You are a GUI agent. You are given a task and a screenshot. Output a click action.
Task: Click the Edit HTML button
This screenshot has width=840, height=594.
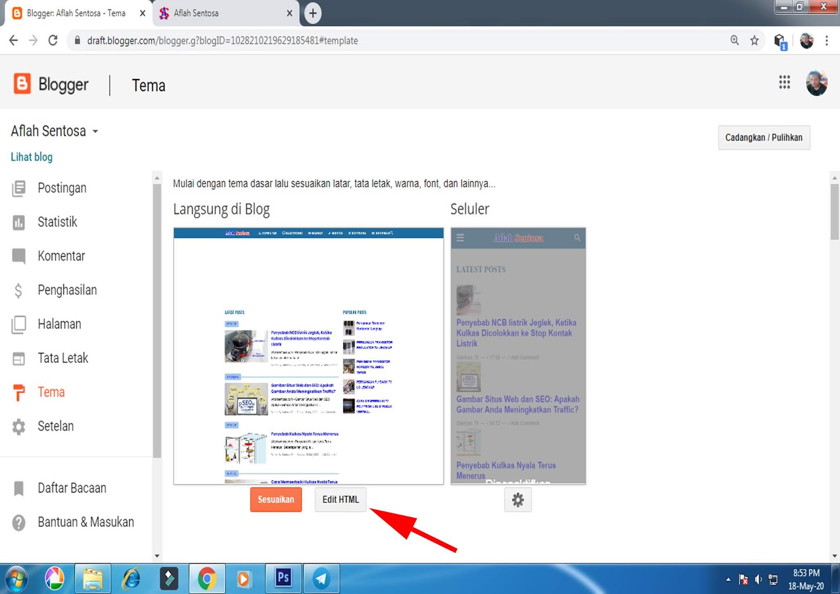(340, 499)
